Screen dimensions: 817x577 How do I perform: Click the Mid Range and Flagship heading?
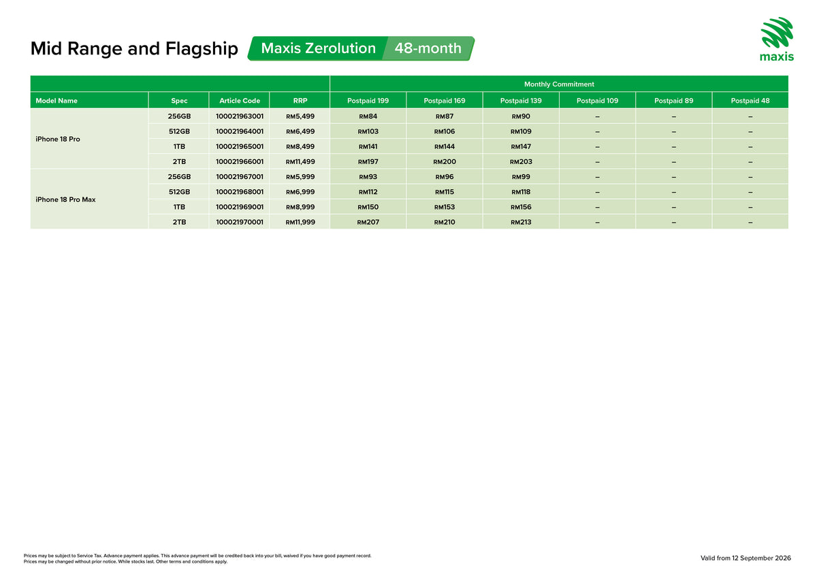coord(134,49)
